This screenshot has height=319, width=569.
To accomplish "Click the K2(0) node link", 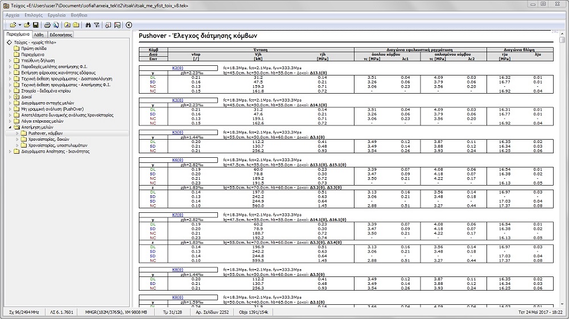I will pyautogui.click(x=177, y=68).
